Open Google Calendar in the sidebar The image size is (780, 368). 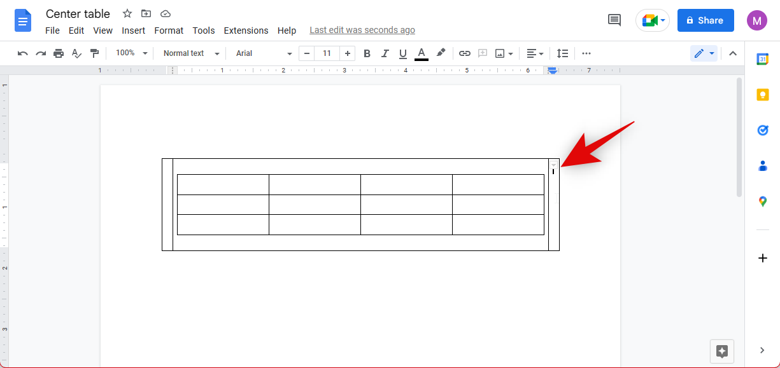coord(763,58)
